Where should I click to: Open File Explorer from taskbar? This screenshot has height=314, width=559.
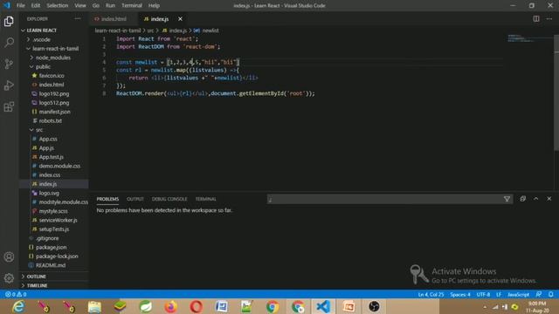pos(94,306)
